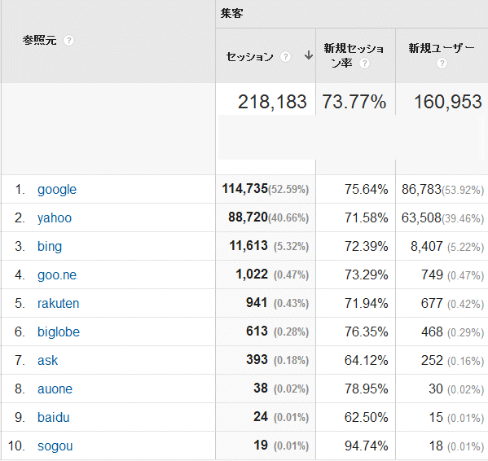Select biglobe sessions value 613
Screen dimensions: 488x461
pyautogui.click(x=257, y=331)
